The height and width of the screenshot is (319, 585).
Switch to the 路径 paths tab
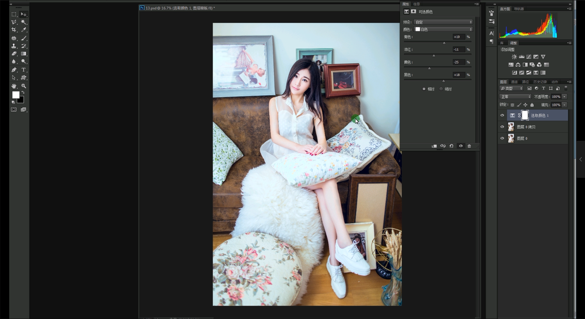tap(525, 82)
